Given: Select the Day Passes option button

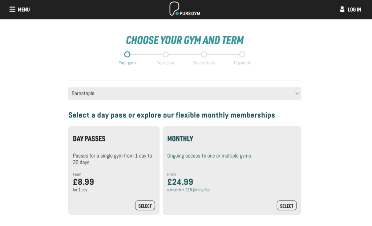Looking at the screenshot, I should pyautogui.click(x=145, y=206).
